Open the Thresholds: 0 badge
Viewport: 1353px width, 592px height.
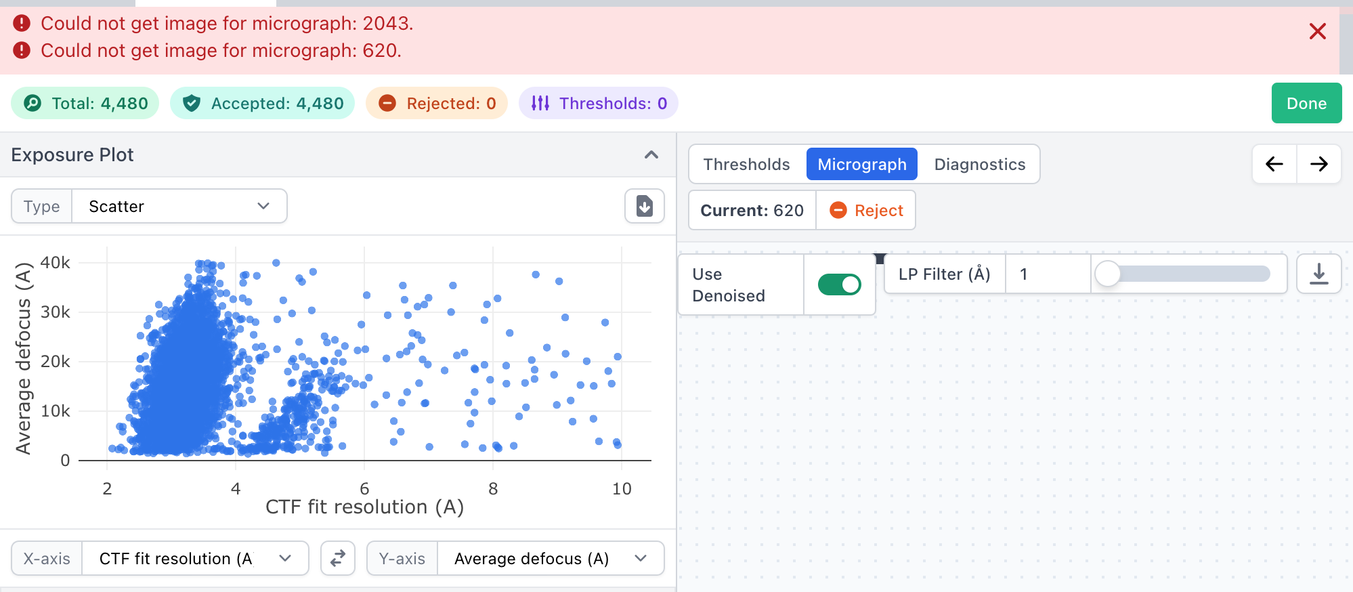599,103
